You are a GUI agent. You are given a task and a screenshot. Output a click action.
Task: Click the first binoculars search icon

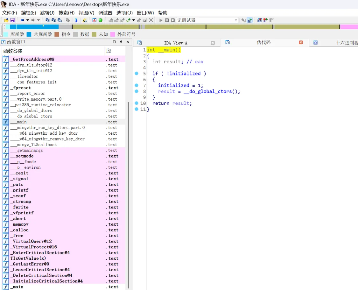point(48,20)
